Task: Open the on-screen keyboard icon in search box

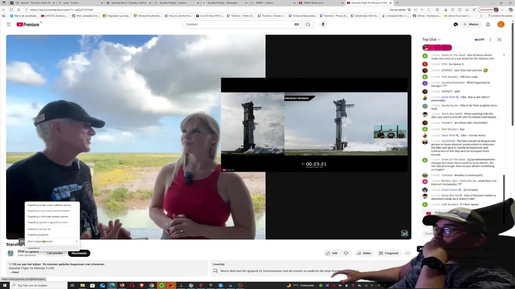Action: pos(297,24)
